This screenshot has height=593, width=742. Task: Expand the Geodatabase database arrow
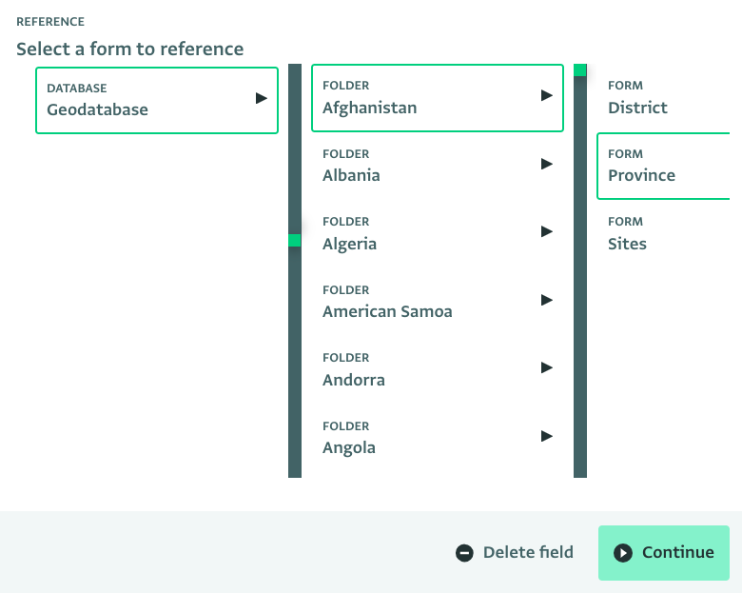point(262,98)
